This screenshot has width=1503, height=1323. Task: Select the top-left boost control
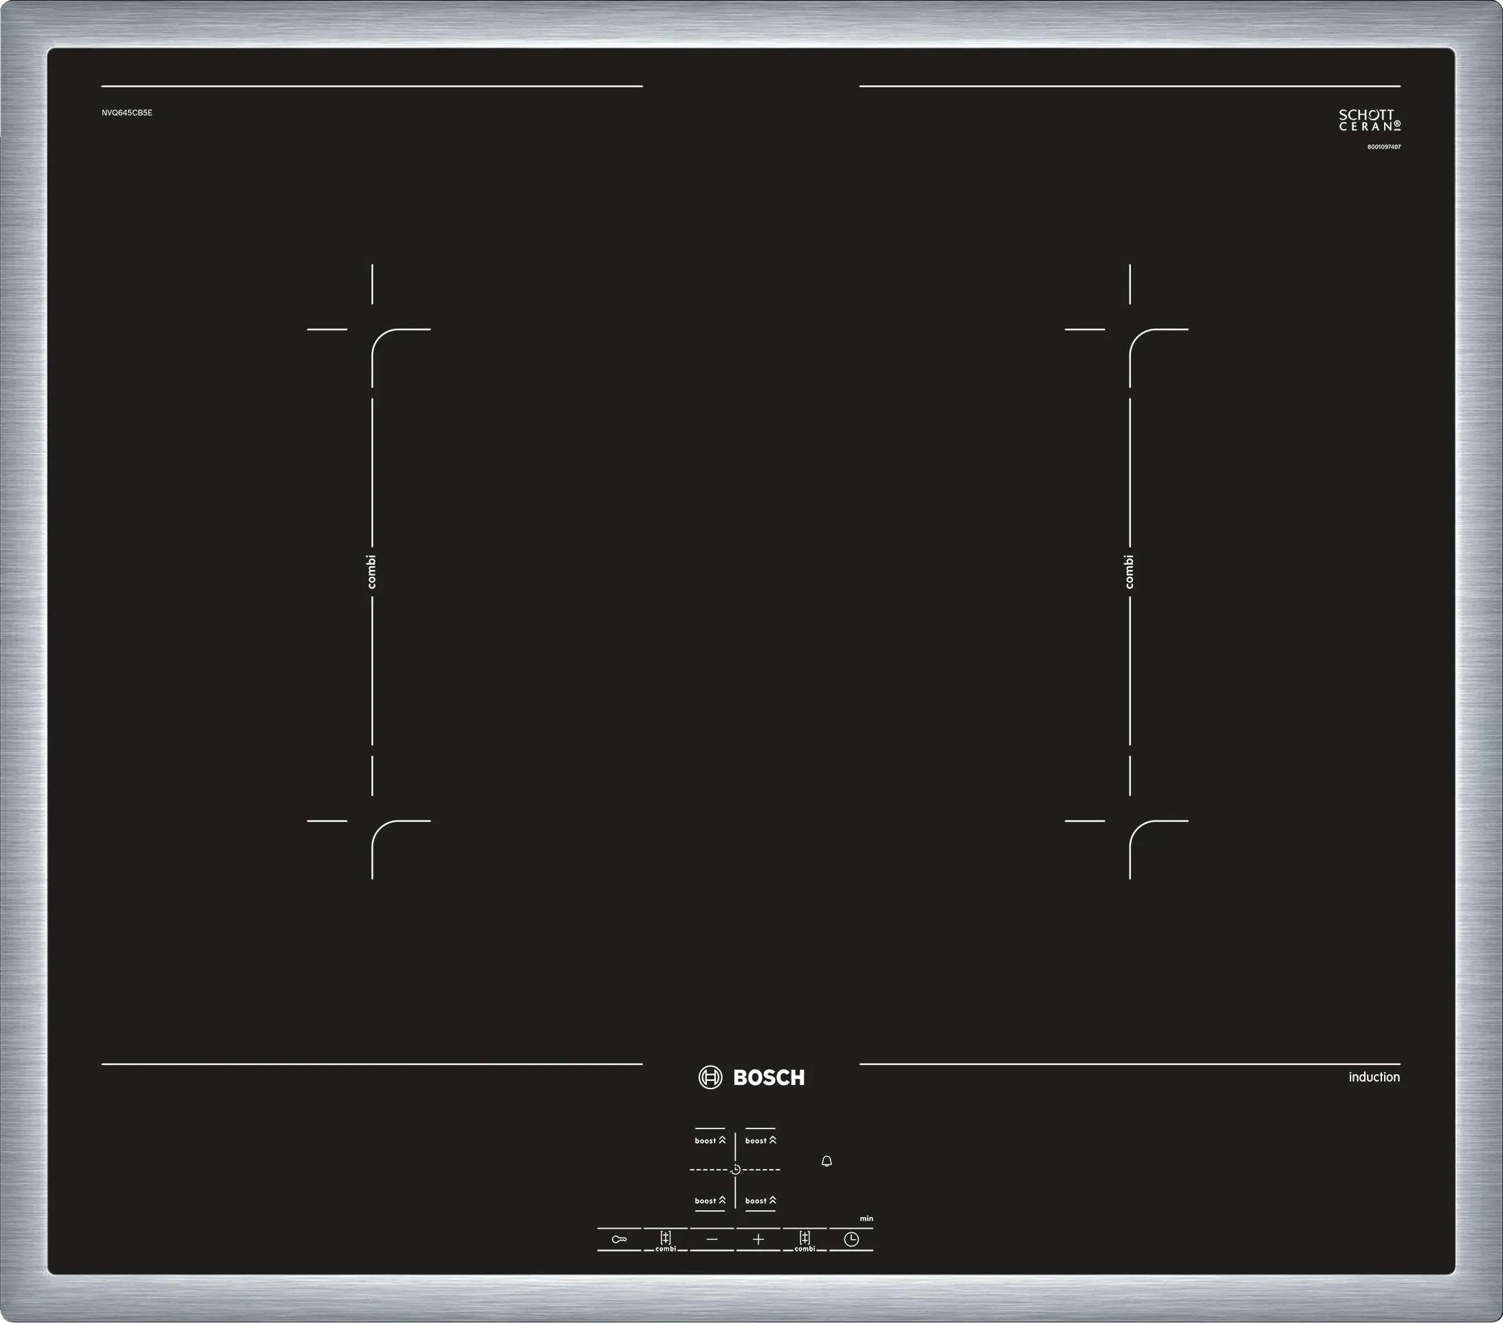pos(710,1141)
